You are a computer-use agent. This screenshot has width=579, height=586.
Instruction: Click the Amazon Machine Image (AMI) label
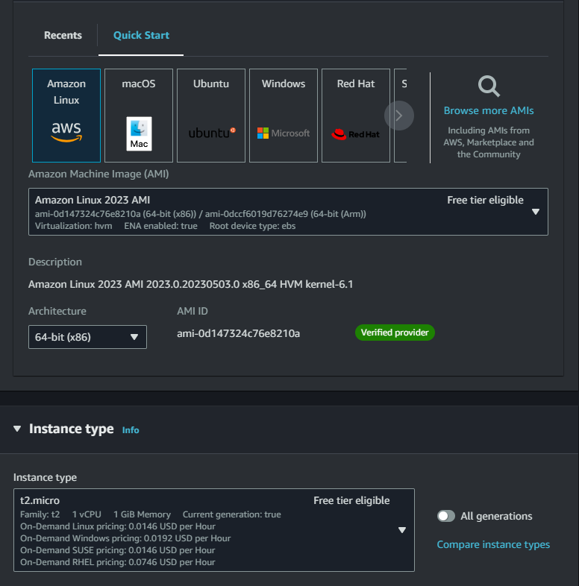pos(98,174)
